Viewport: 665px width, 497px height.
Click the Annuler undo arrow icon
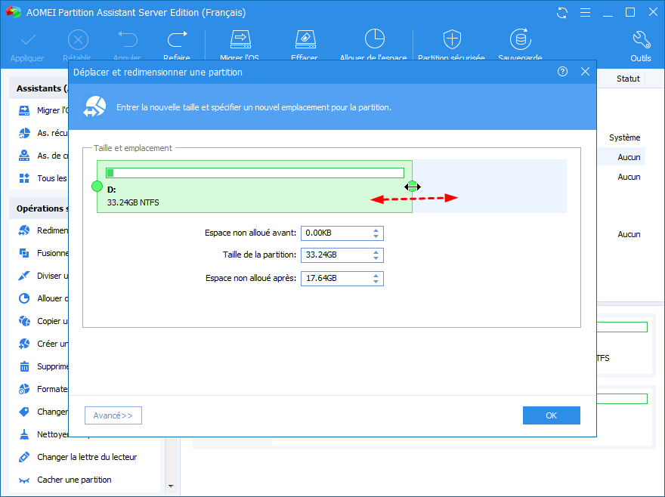click(x=127, y=39)
